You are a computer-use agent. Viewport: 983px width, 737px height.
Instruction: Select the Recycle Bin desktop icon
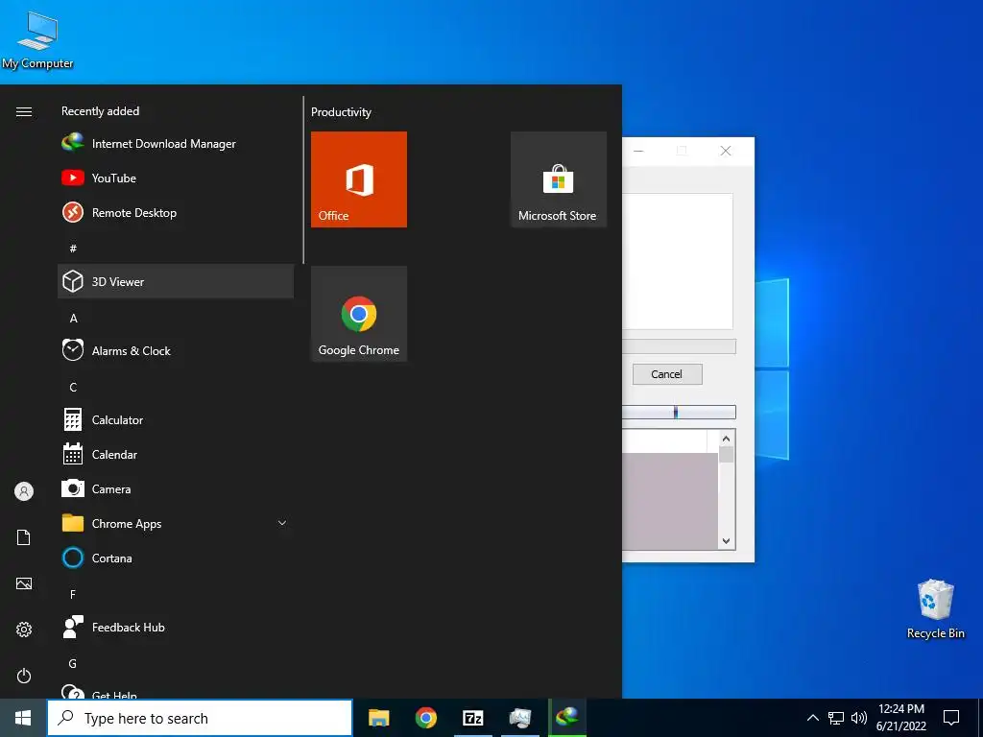pyautogui.click(x=935, y=609)
